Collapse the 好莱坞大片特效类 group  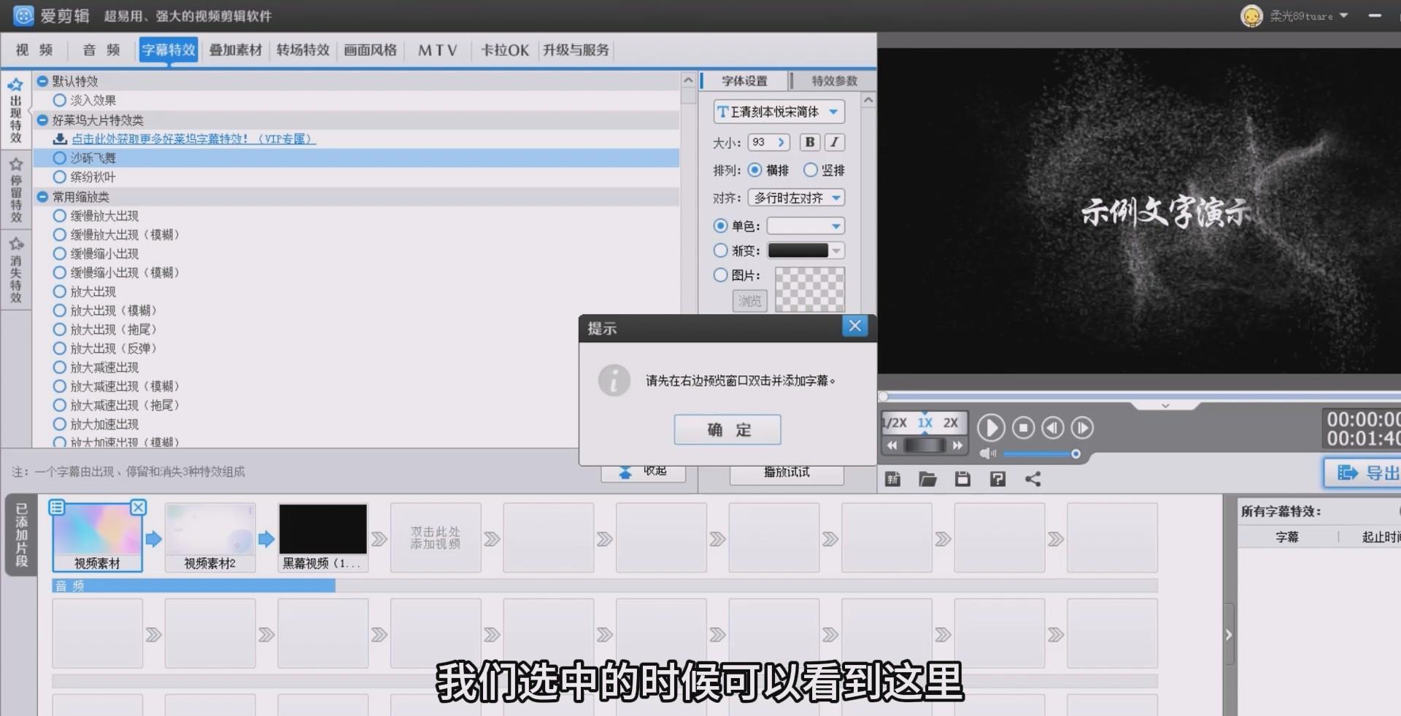click(x=42, y=120)
